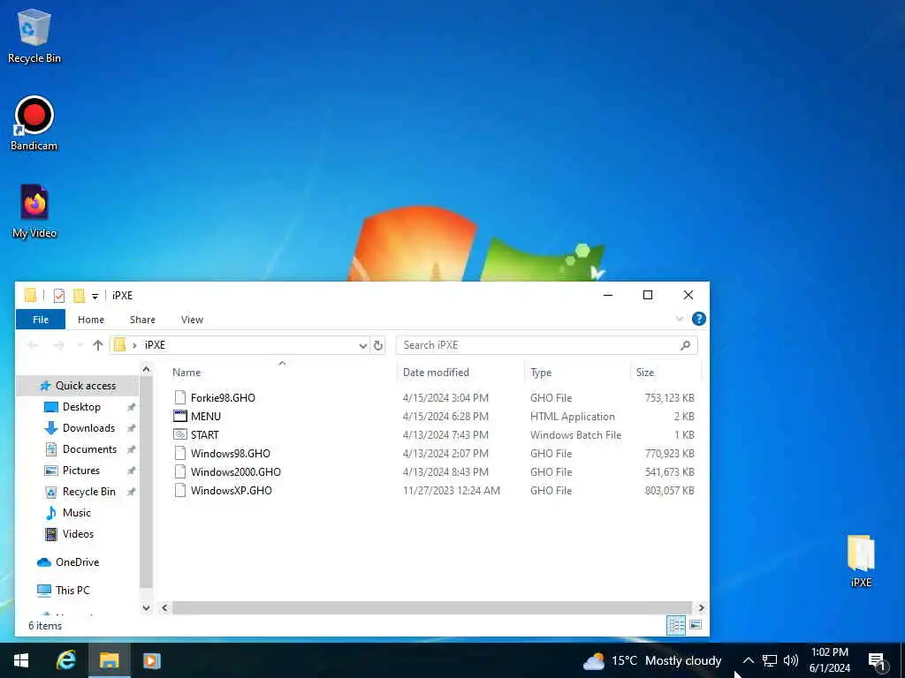The height and width of the screenshot is (678, 905).
Task: Refresh the iPXE folder view
Action: 378,345
